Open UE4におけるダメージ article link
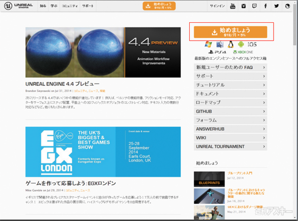298x221 pixels. click(x=245, y=207)
